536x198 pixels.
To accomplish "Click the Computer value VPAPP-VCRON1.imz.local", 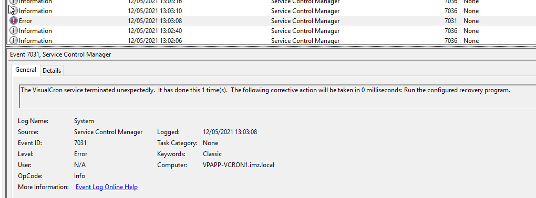I will pos(239,165).
